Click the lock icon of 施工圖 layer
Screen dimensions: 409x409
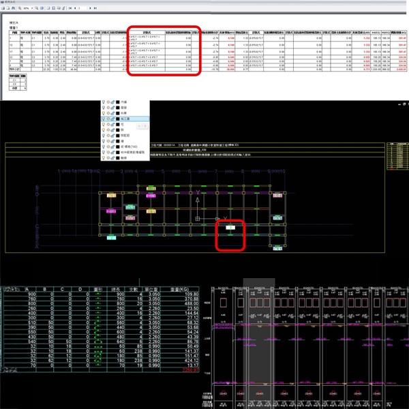tap(112, 119)
